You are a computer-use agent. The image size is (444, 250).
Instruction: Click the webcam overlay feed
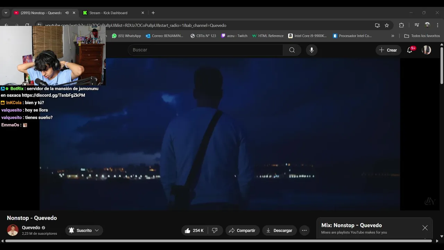coord(53,56)
